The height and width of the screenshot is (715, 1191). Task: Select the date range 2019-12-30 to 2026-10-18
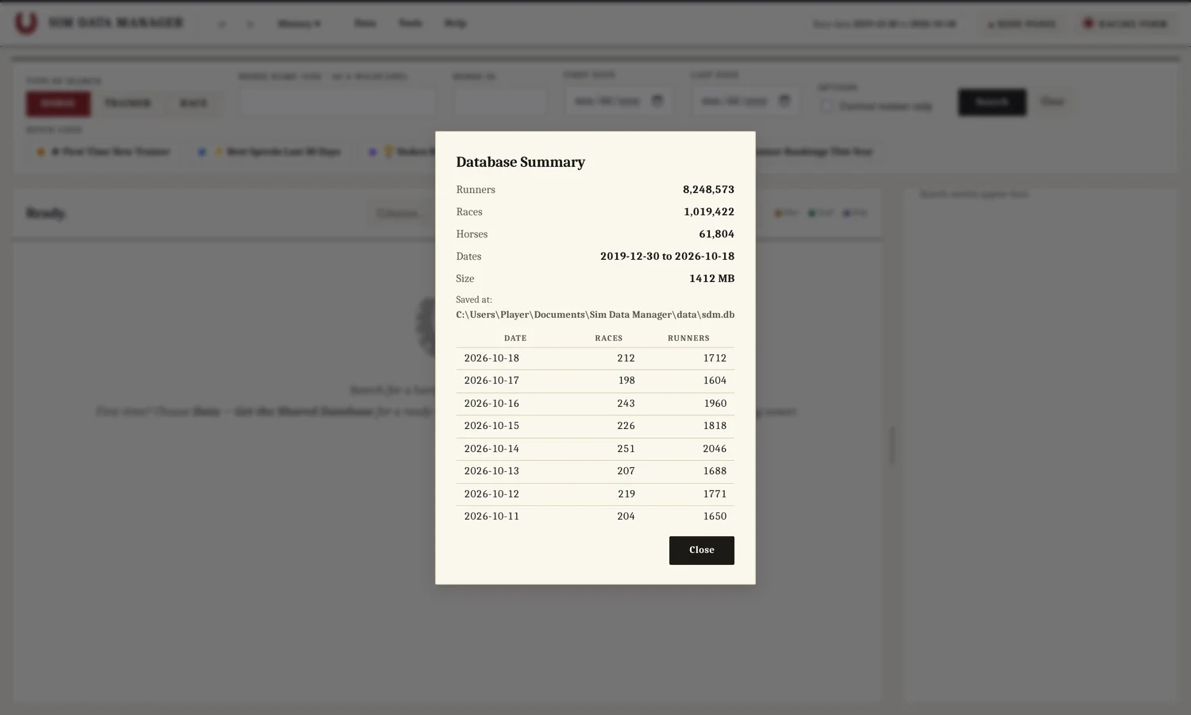(x=667, y=257)
